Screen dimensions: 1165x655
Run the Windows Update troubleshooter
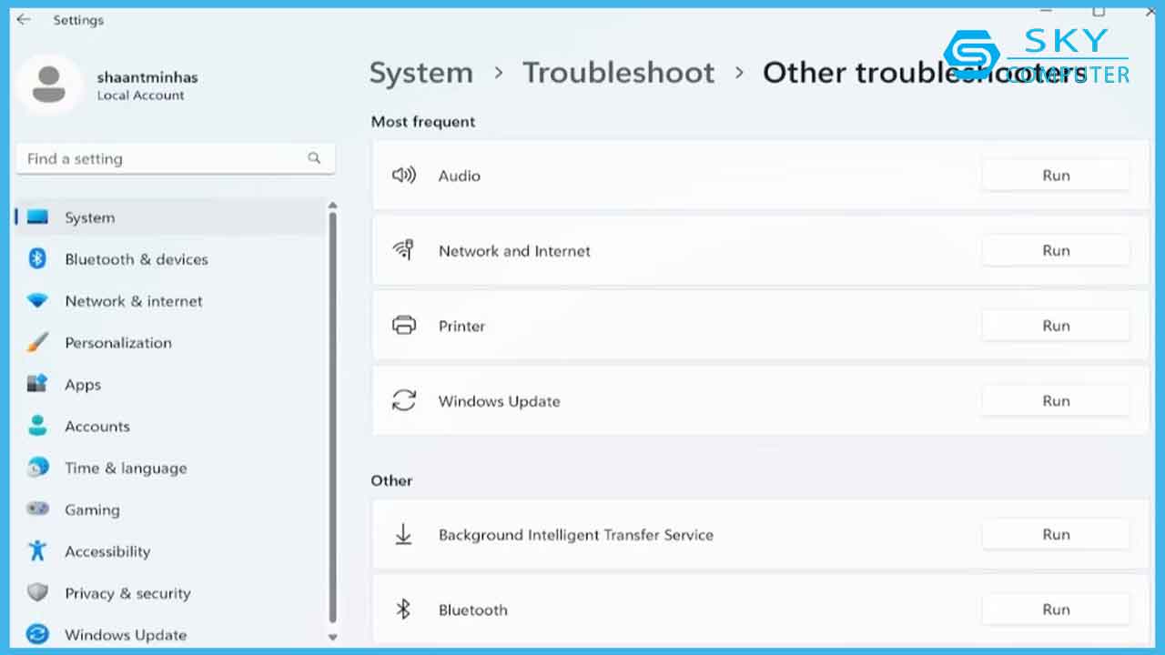(x=1056, y=401)
